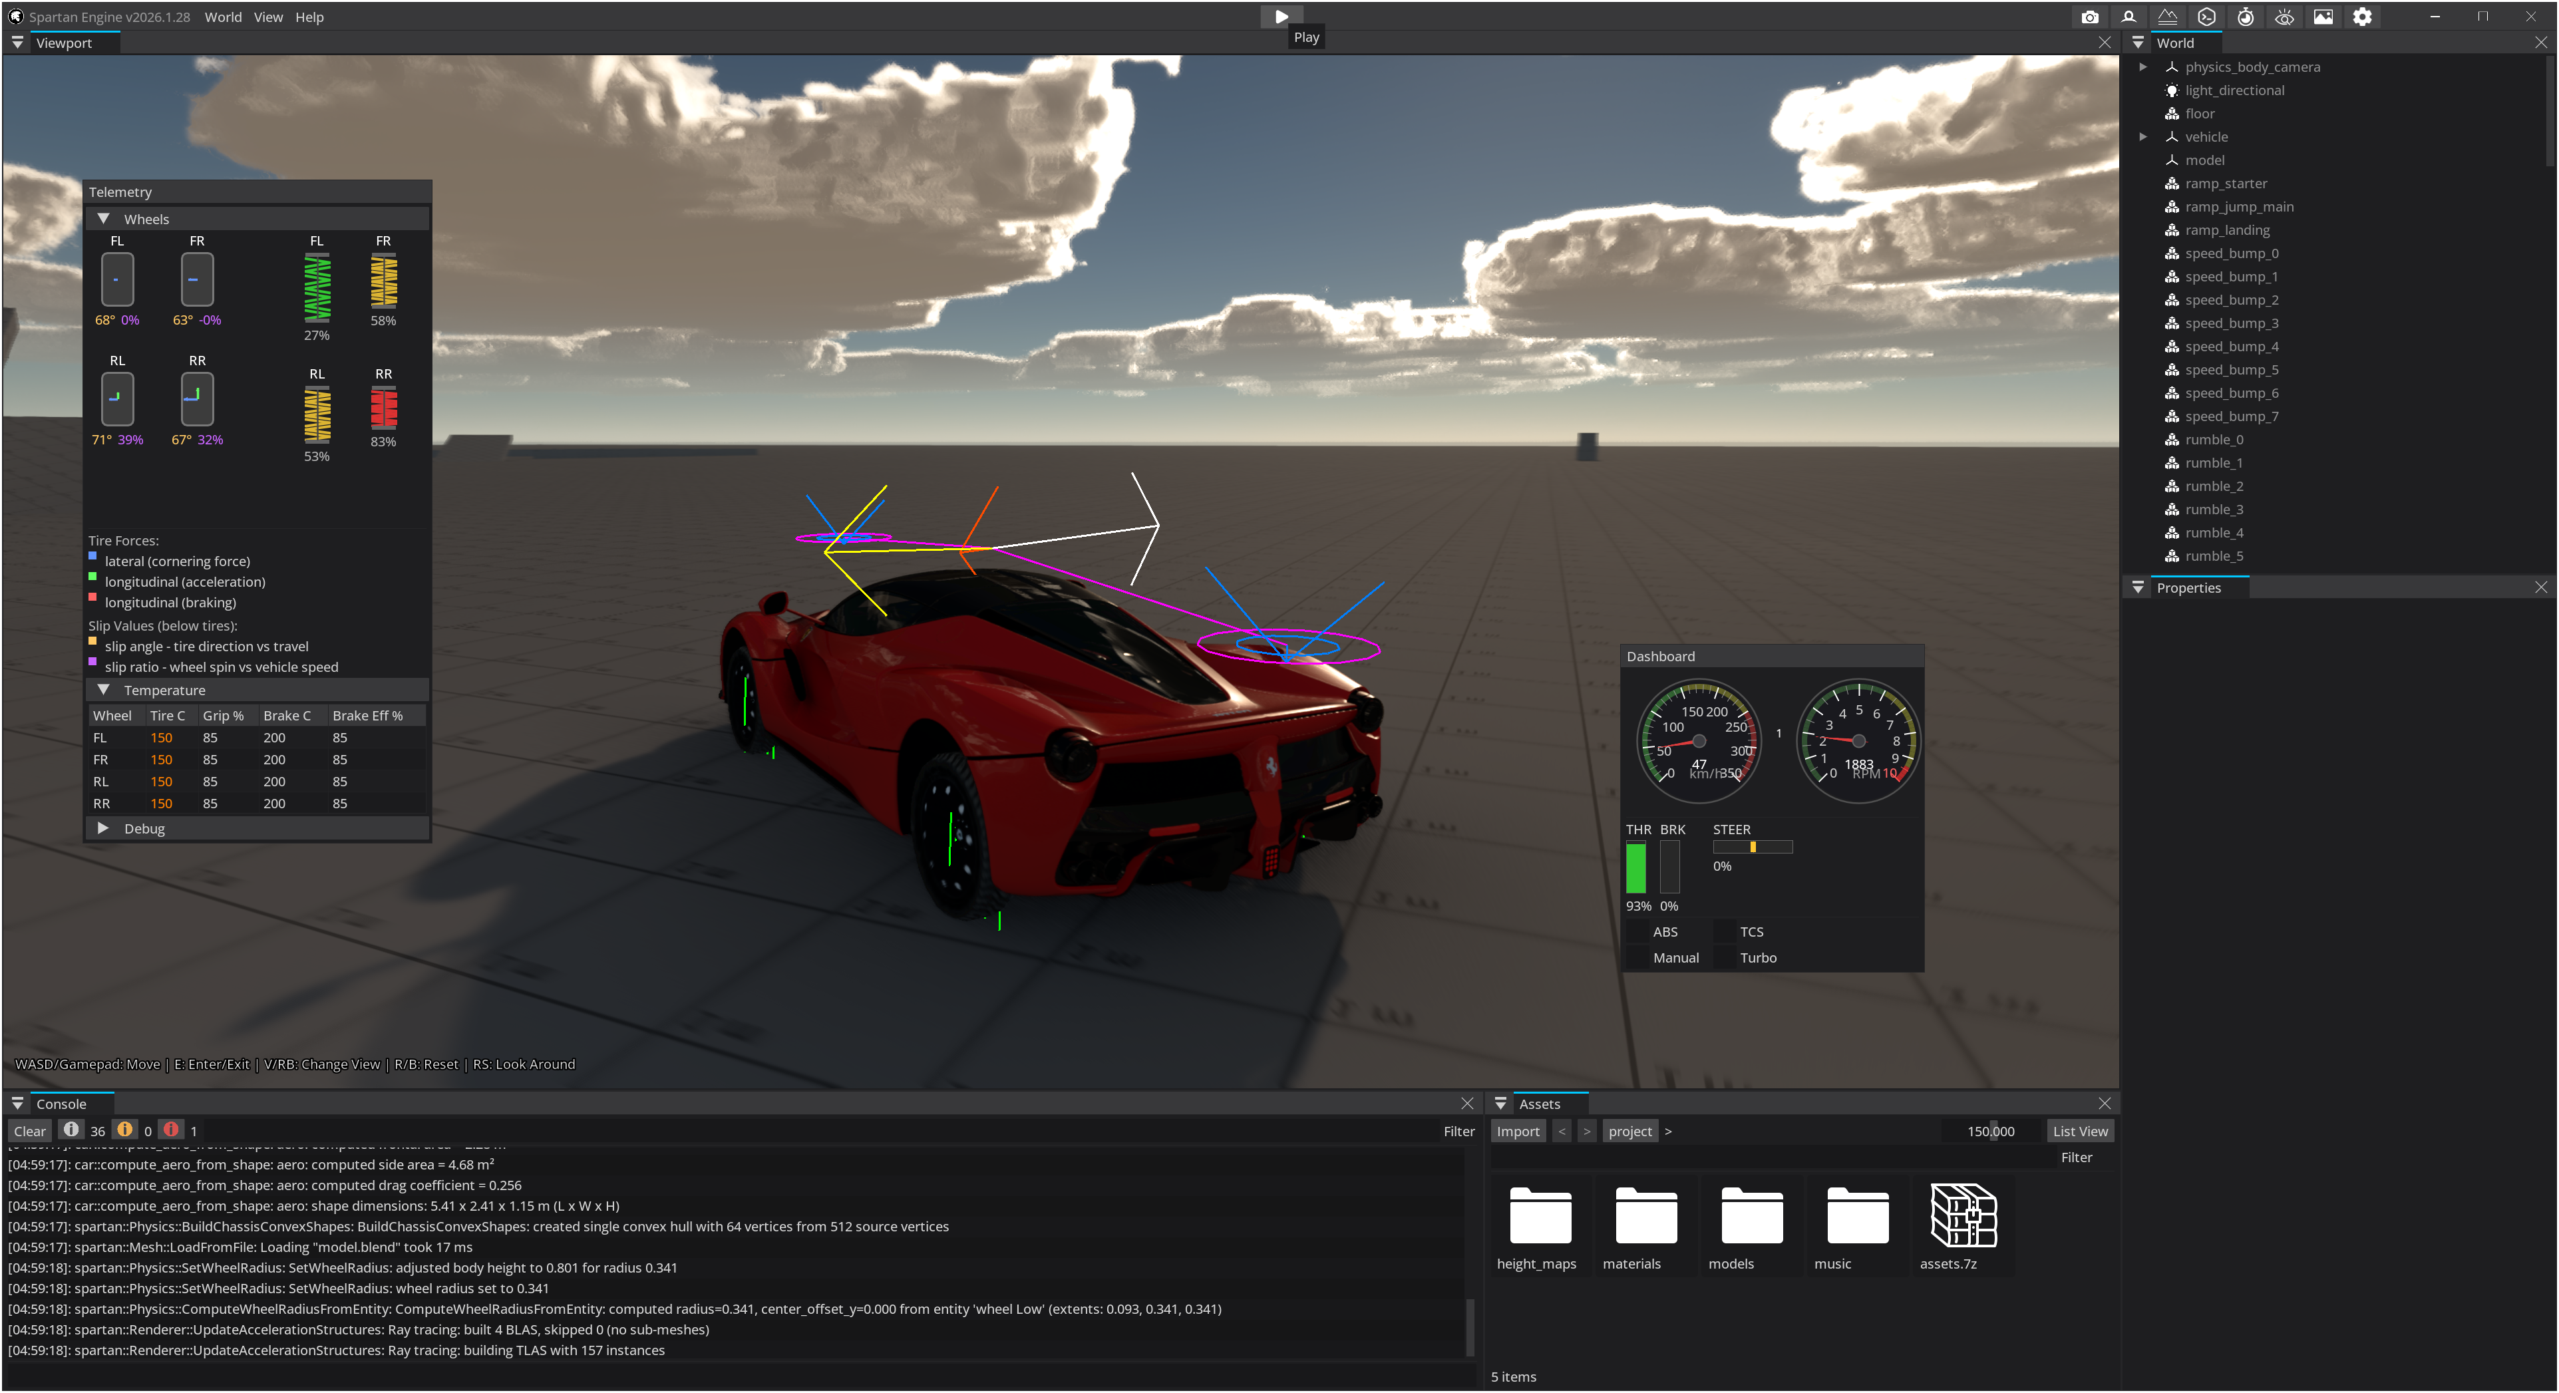Open the picture texture viewer icon

(x=2323, y=17)
